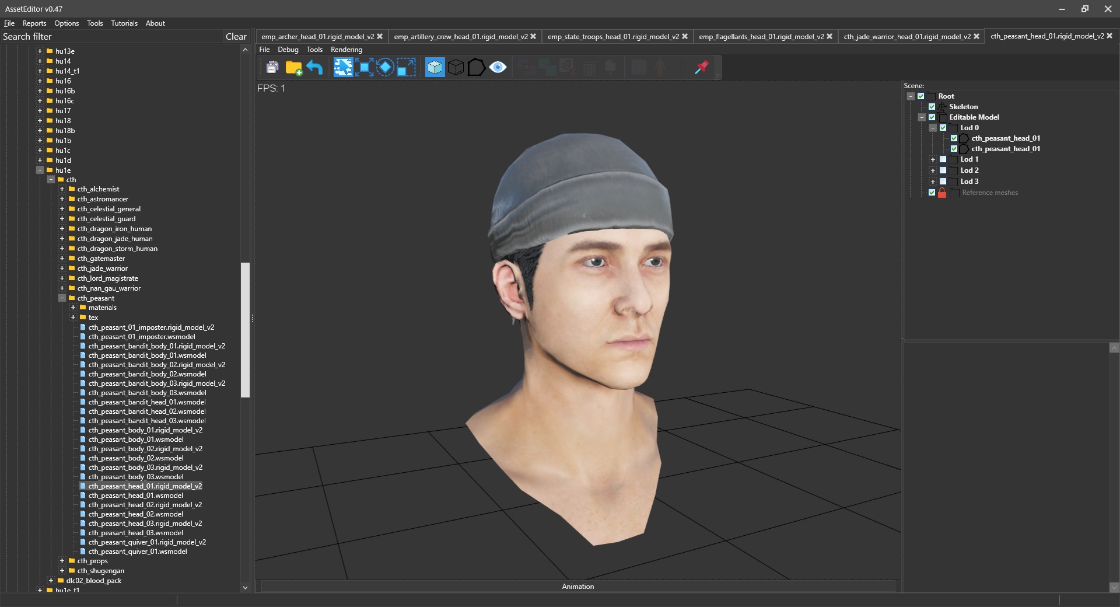Uncheck the Skeleton visibility checkbox
1120x607 pixels.
(x=932, y=107)
